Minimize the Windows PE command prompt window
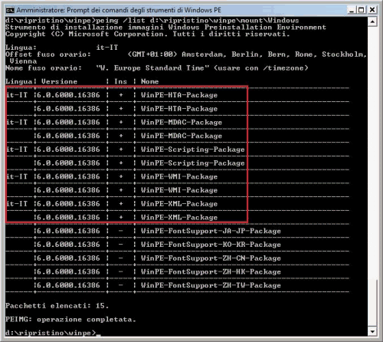The height and width of the screenshot is (342, 383). (x=352, y=10)
